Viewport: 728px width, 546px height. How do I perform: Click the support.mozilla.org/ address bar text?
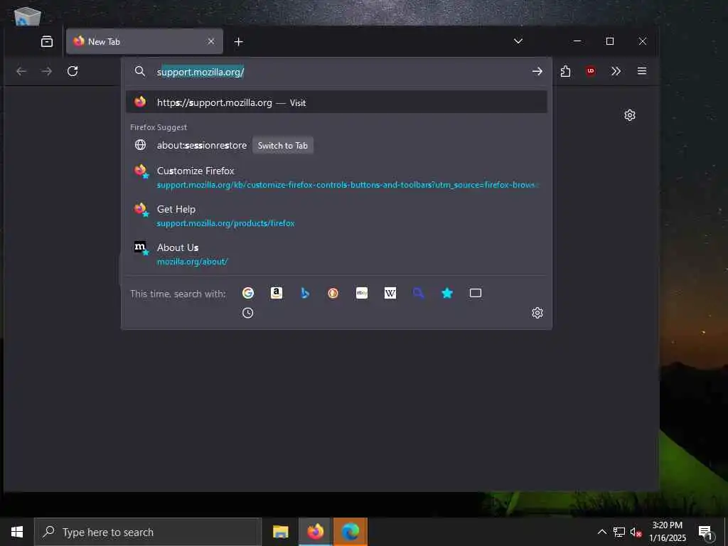[x=200, y=72]
